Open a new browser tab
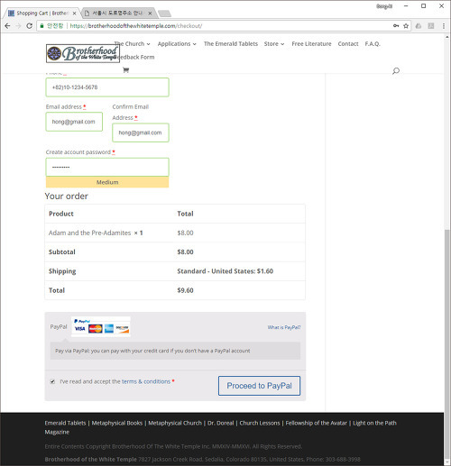 coord(164,14)
